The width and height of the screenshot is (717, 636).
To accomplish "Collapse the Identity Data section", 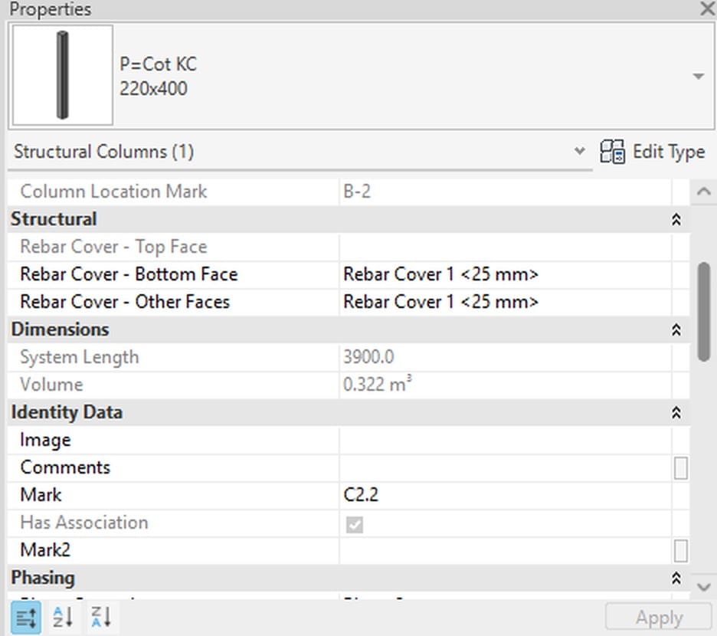I will (676, 413).
